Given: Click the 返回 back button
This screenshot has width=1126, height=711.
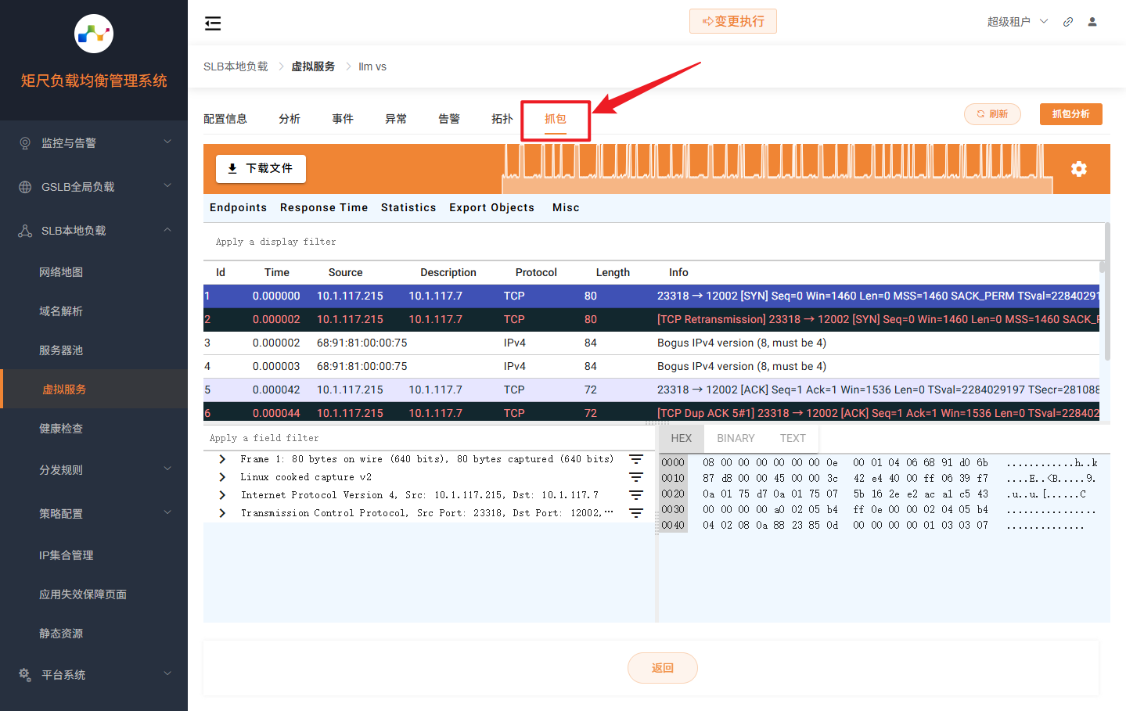Looking at the screenshot, I should click(662, 668).
